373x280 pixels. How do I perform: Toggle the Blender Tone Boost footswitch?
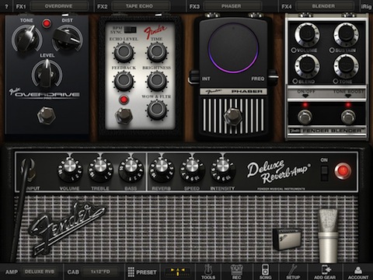tap(347, 117)
